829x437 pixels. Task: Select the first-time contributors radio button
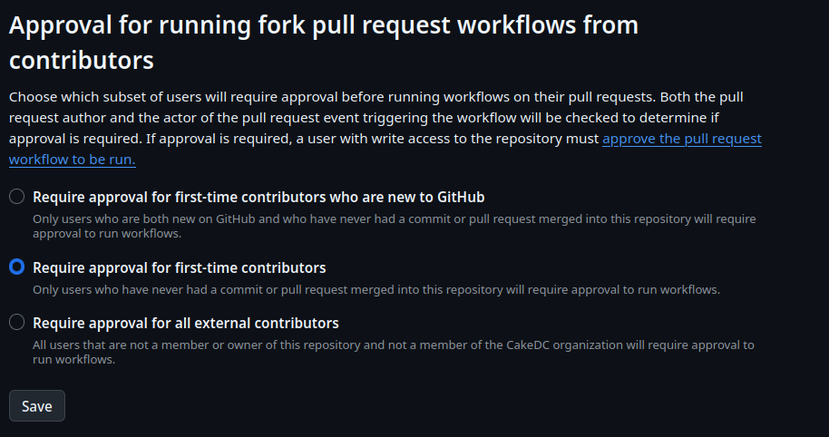(x=16, y=267)
